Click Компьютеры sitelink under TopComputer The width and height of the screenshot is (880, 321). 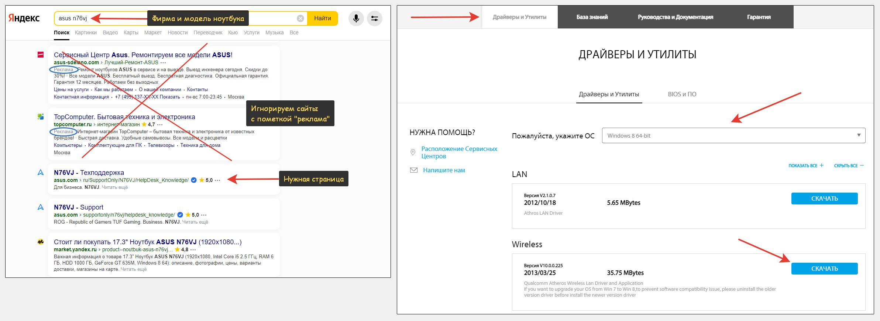(68, 145)
